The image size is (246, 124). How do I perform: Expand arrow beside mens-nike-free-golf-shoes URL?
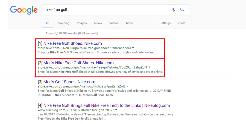point(149,67)
